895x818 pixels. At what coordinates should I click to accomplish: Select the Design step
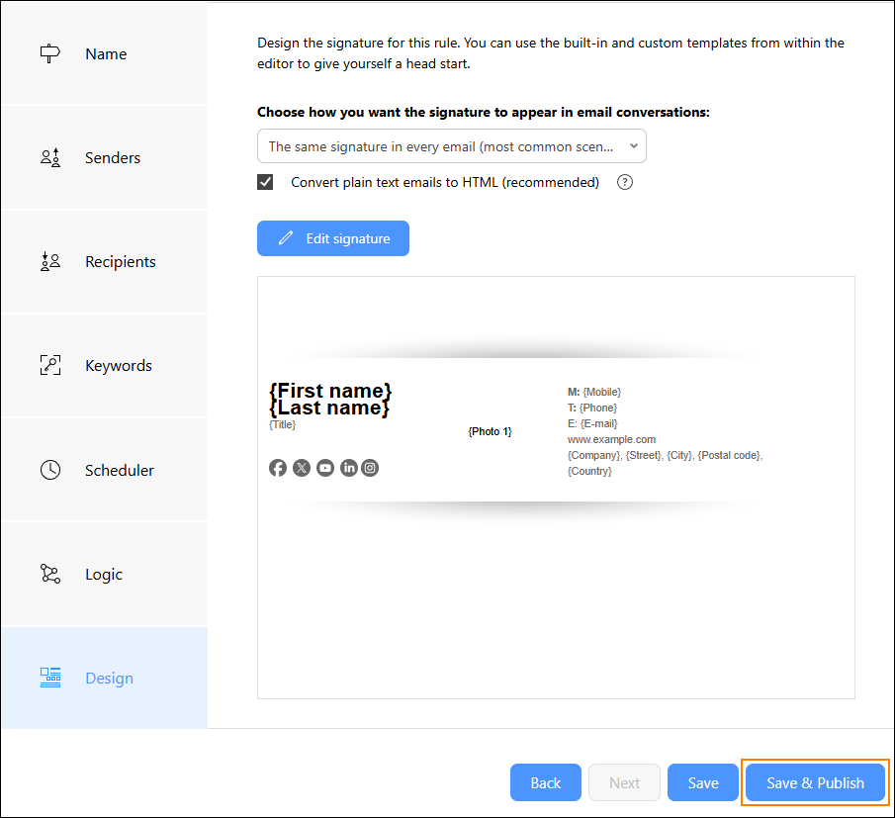tap(105, 678)
